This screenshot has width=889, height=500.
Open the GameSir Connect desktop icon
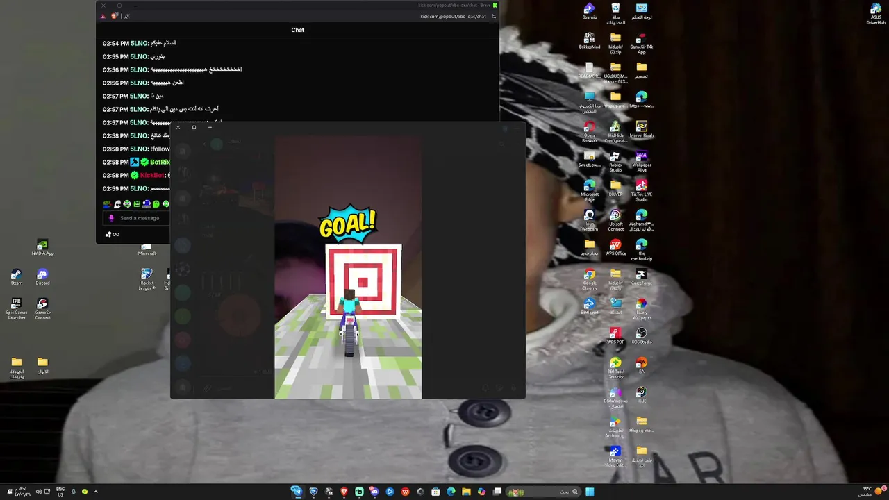[42, 310]
